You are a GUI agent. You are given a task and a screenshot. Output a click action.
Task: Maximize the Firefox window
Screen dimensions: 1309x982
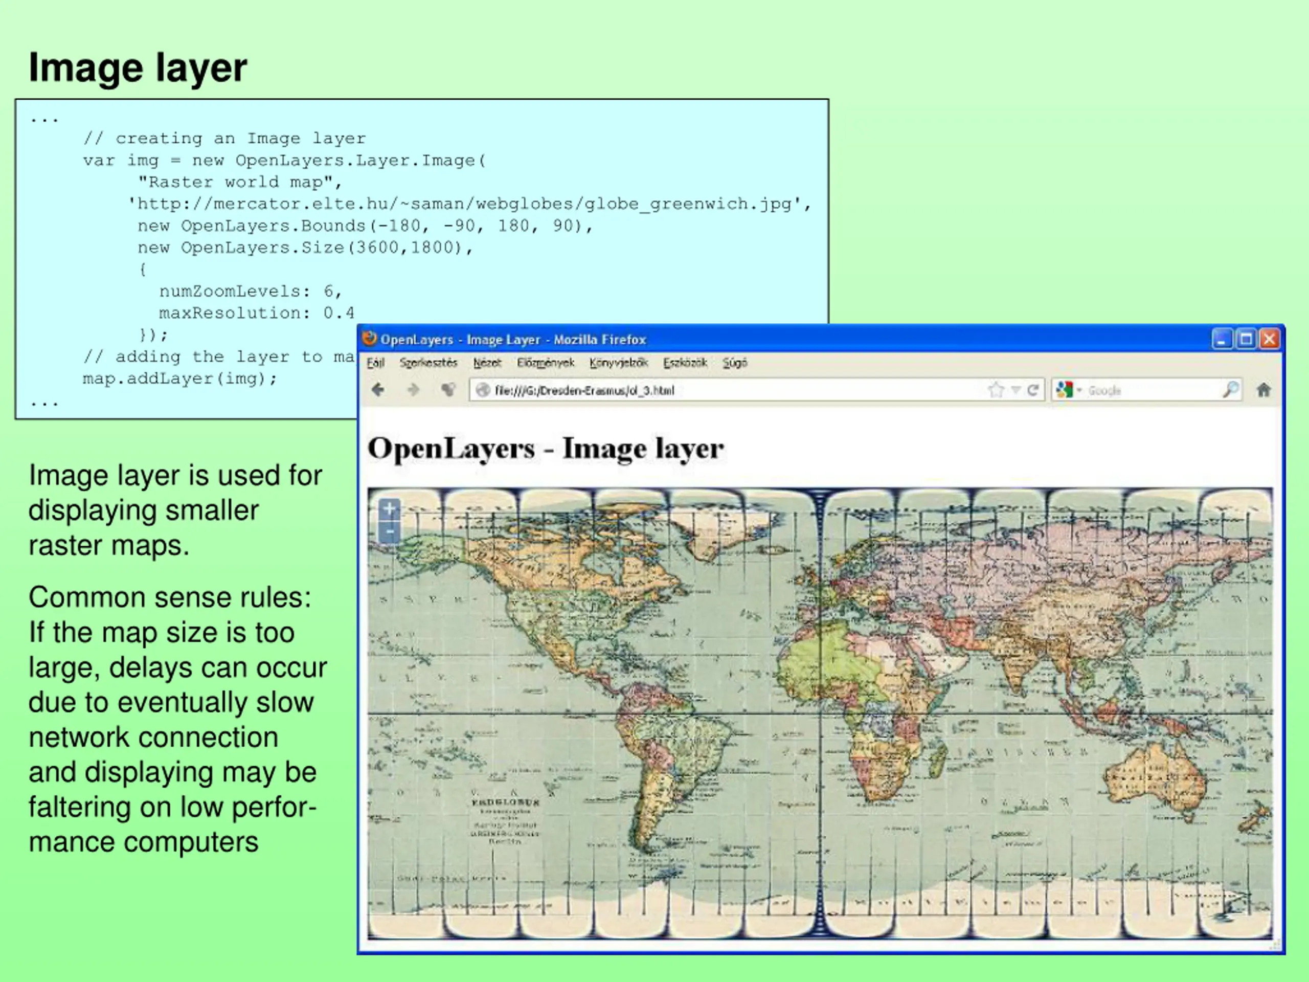pos(1246,339)
